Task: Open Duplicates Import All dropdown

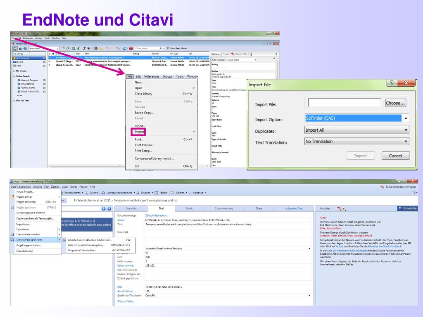Action: click(406, 130)
